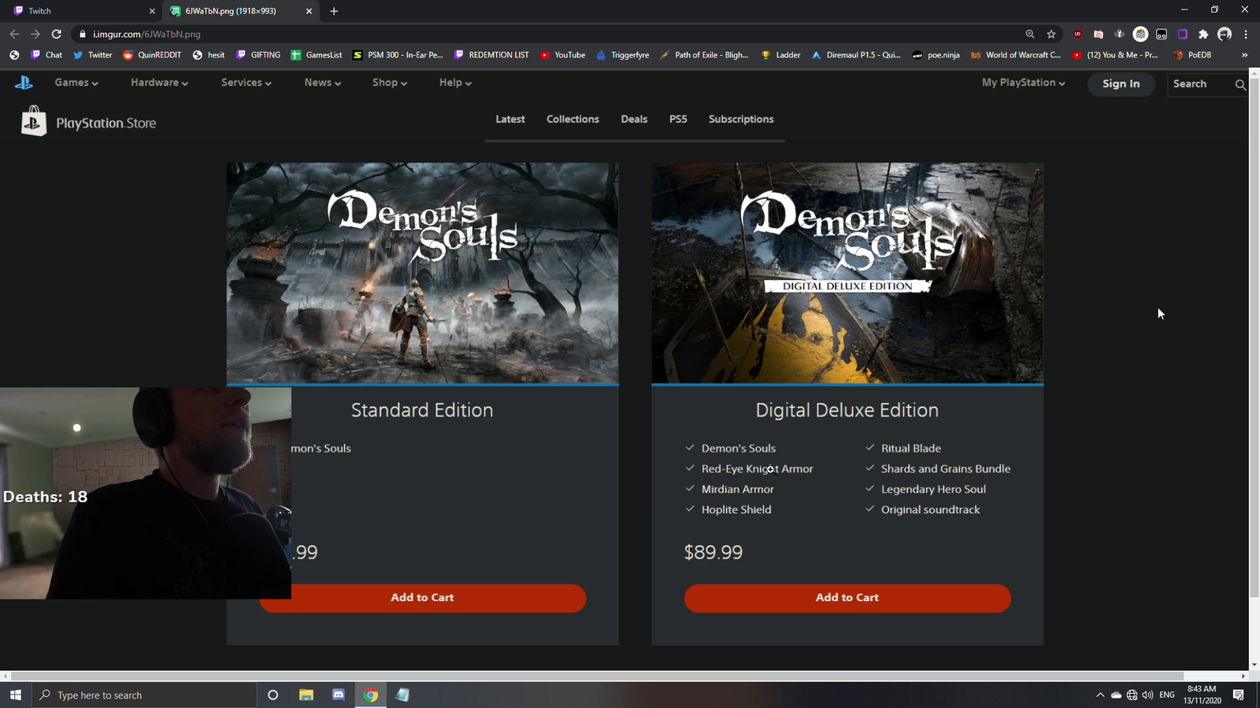The height and width of the screenshot is (708, 1260).
Task: Click the Digital Deluxe Edition cover image
Action: point(847,273)
